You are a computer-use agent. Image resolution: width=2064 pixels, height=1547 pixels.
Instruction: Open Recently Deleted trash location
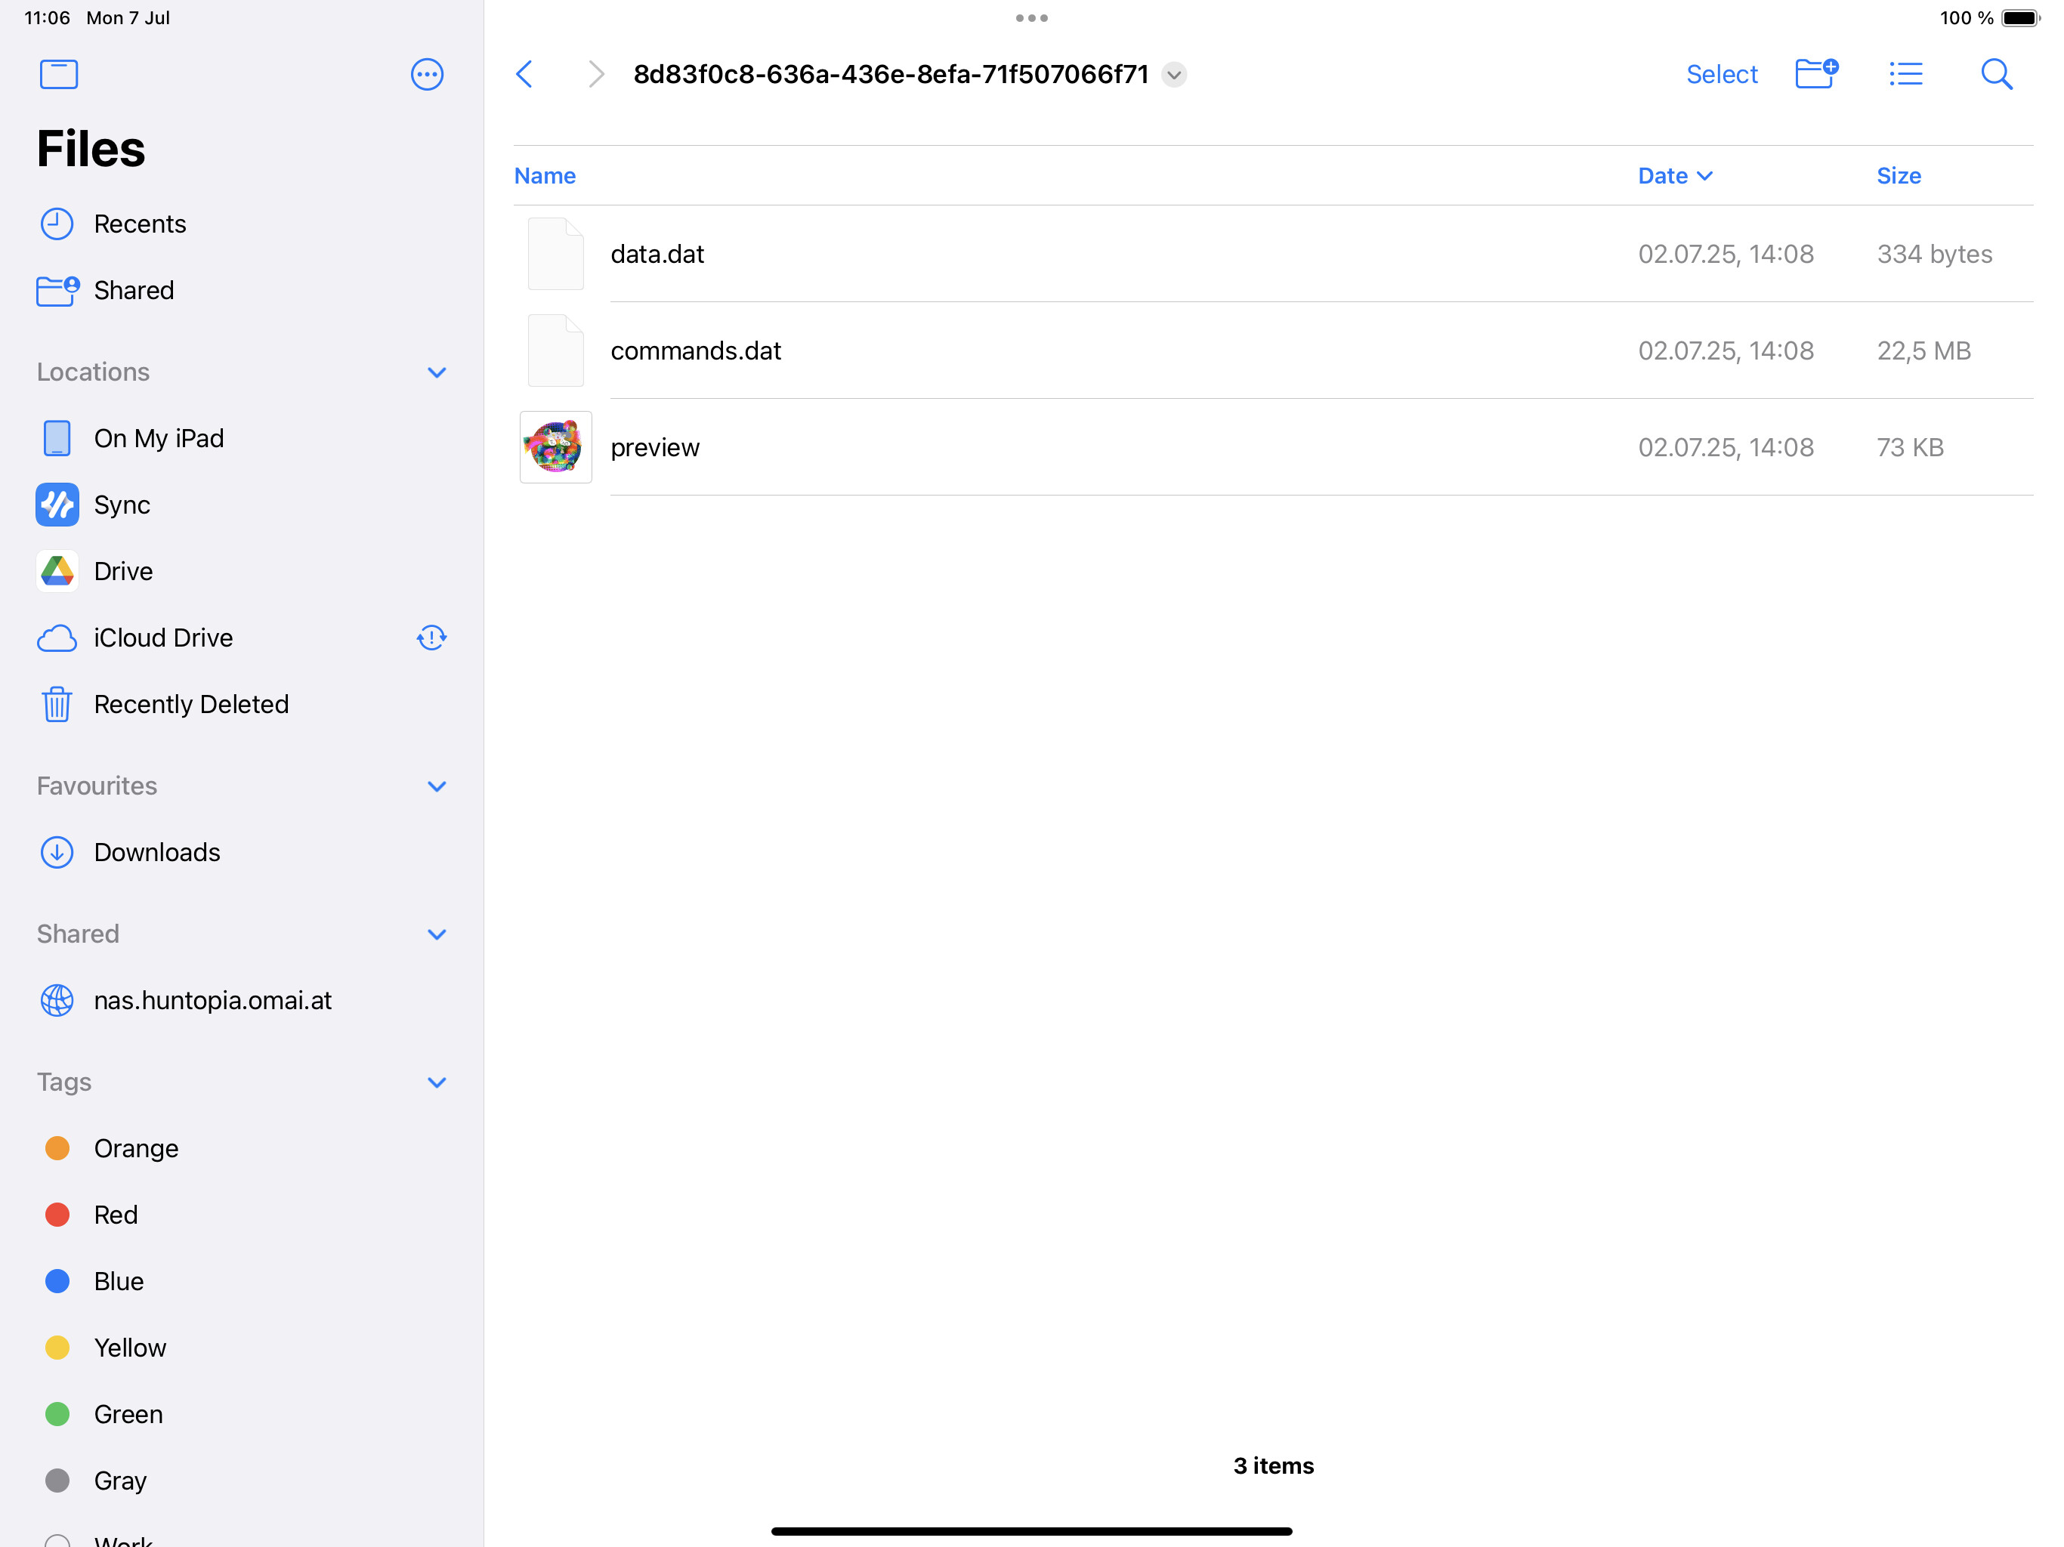(x=190, y=703)
